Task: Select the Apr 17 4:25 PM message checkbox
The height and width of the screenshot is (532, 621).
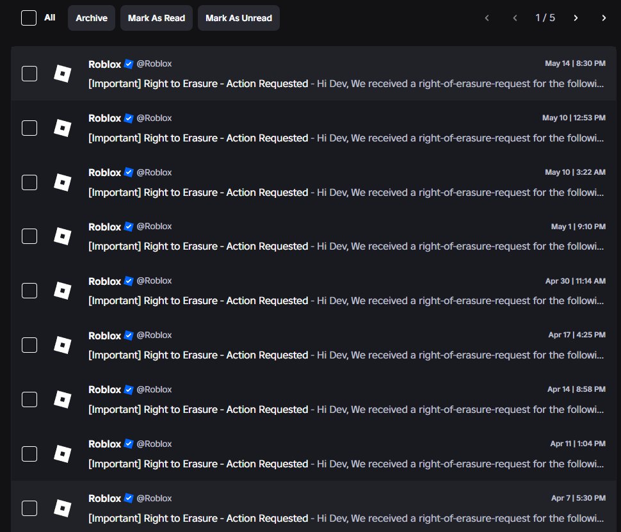Action: (x=29, y=345)
